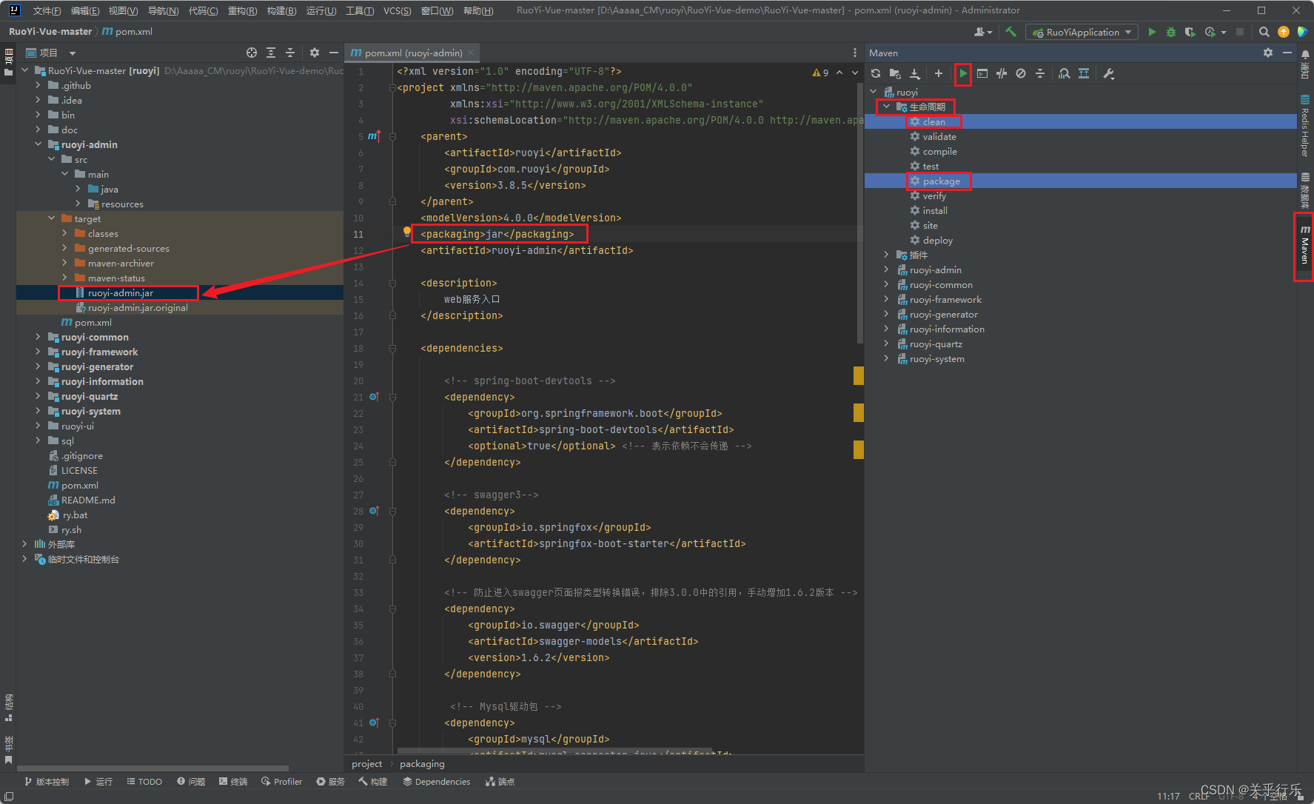Screen dimensions: 1314x804
Task: Run selected Maven build with green arrow
Action: 963,73
